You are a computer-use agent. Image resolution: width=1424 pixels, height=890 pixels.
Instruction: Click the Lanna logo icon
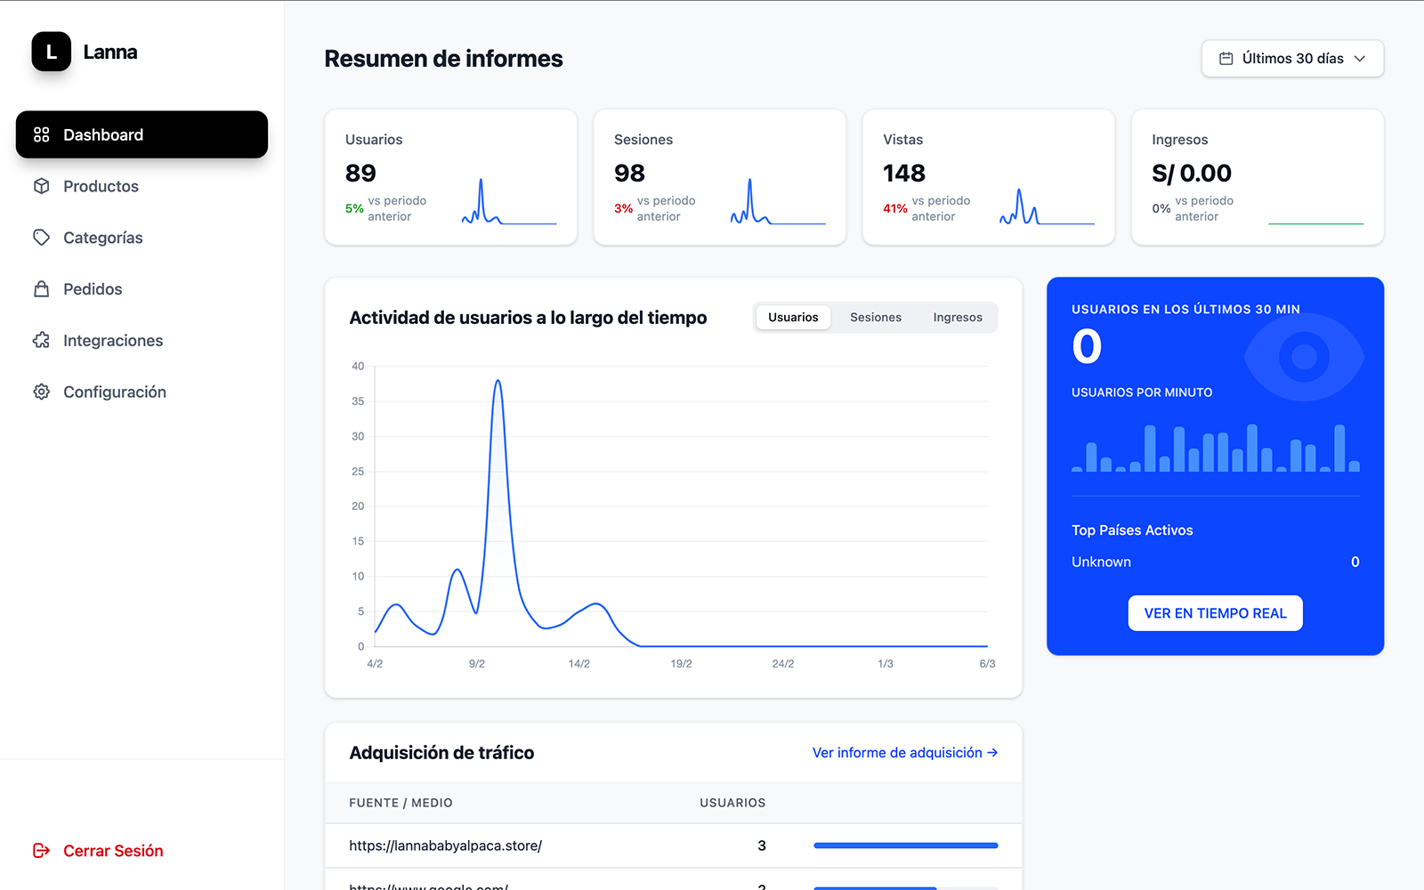click(51, 52)
